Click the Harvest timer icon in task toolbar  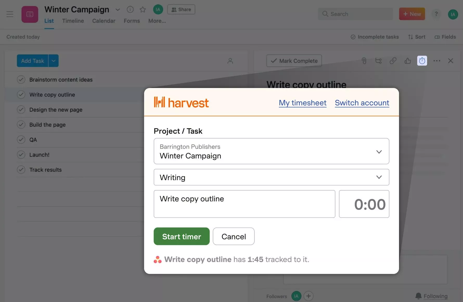coord(422,61)
